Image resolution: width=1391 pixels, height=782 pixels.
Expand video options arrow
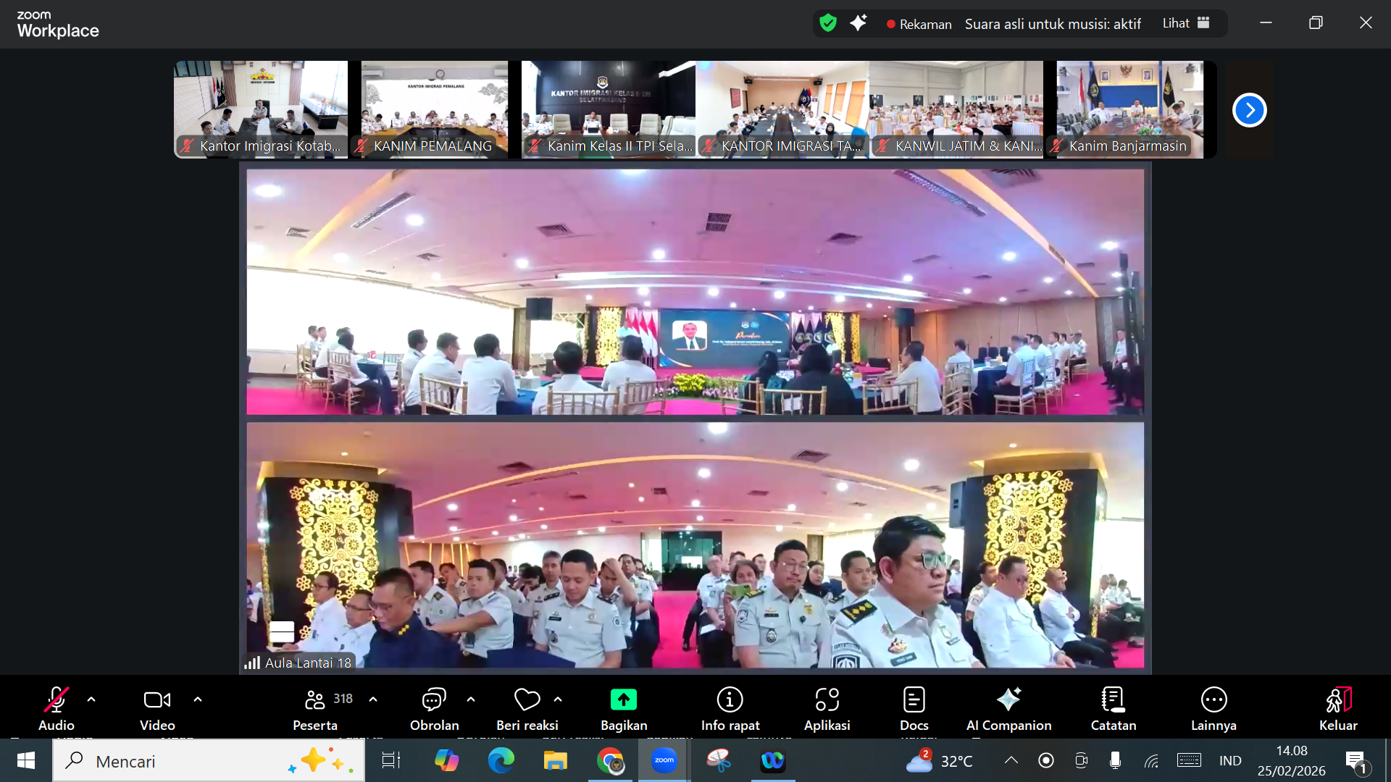(x=198, y=699)
